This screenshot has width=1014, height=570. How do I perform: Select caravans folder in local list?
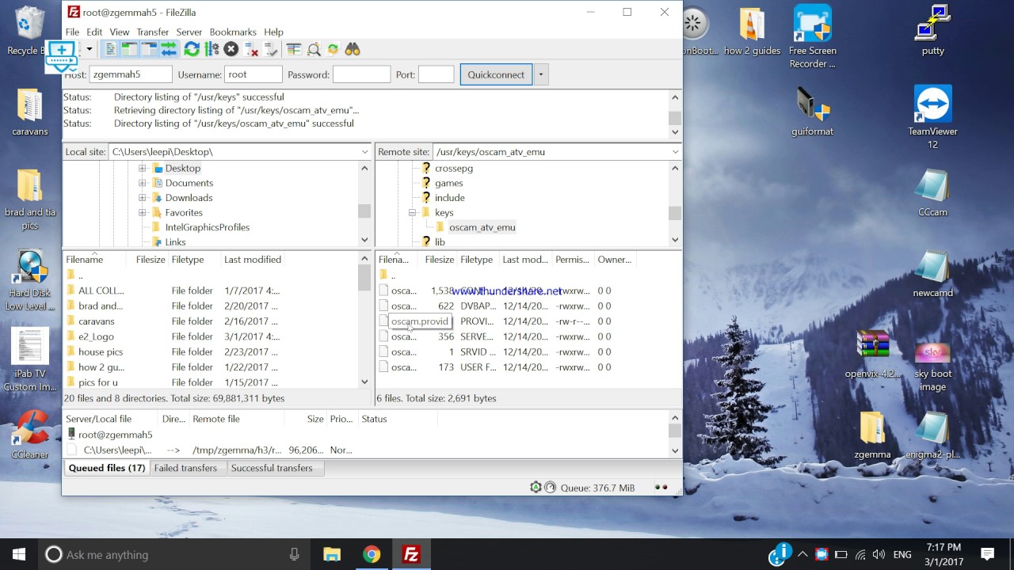click(x=96, y=321)
